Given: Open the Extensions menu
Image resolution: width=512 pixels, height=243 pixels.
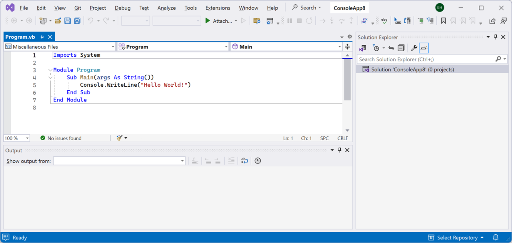Looking at the screenshot, I should click(x=218, y=8).
